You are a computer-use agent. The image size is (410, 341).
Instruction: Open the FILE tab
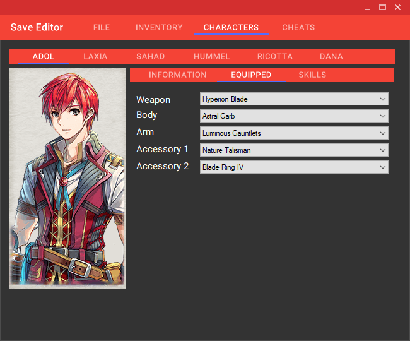tap(102, 27)
